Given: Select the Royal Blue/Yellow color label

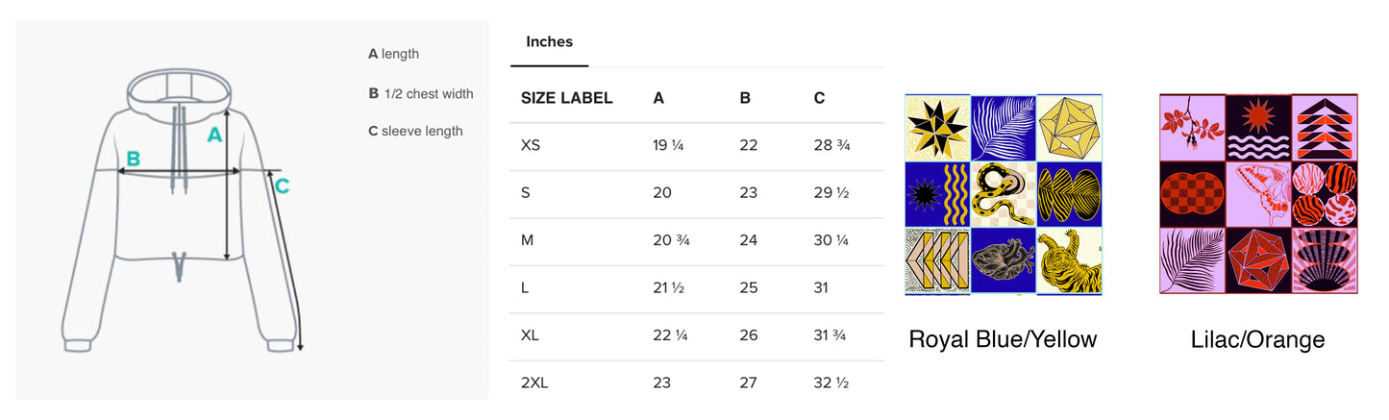Looking at the screenshot, I should [1003, 339].
